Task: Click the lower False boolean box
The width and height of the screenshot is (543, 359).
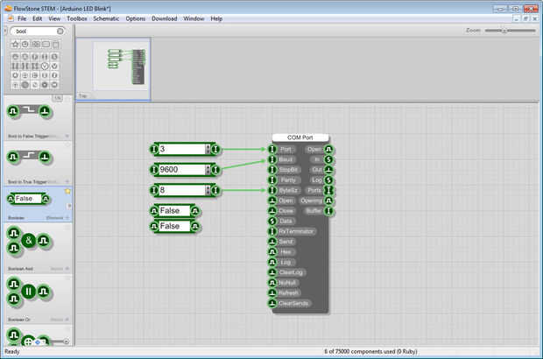Action: point(174,226)
